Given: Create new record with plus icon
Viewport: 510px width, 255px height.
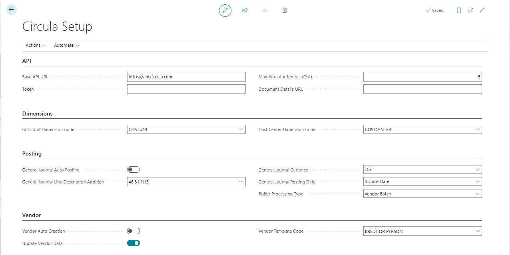Looking at the screenshot, I should coord(265,10).
